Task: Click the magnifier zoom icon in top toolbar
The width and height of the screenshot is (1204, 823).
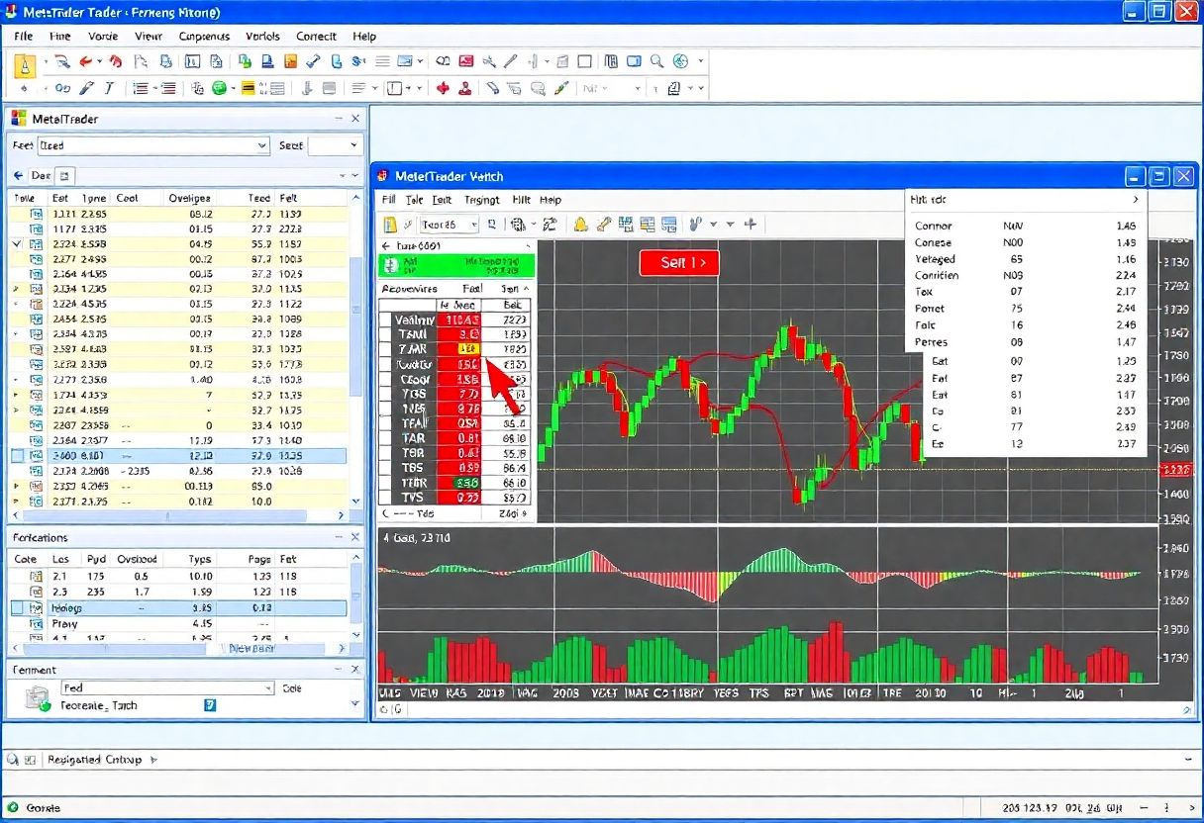Action: [x=653, y=61]
